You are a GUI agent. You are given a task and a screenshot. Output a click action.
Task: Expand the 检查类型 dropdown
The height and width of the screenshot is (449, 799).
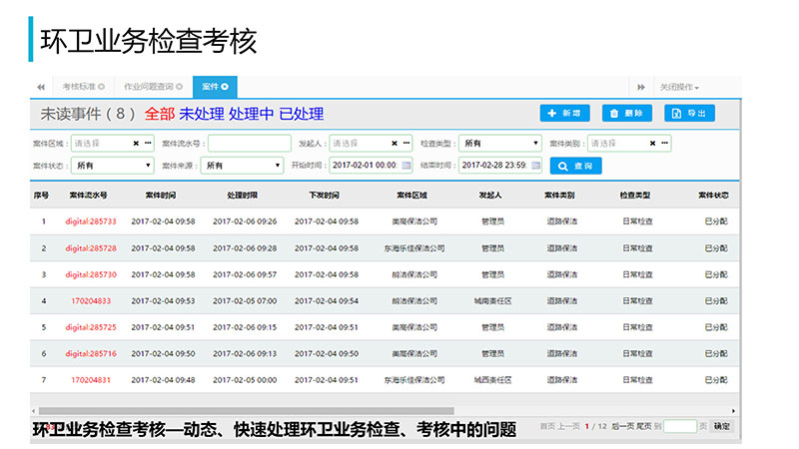click(499, 144)
